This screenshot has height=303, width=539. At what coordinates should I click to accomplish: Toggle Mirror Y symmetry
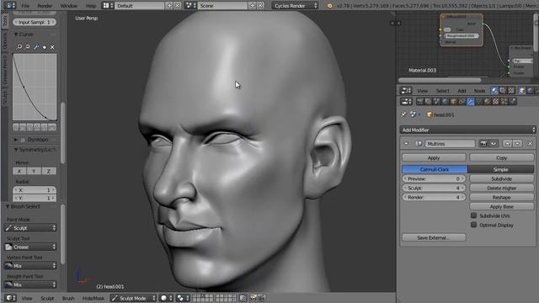[34, 171]
